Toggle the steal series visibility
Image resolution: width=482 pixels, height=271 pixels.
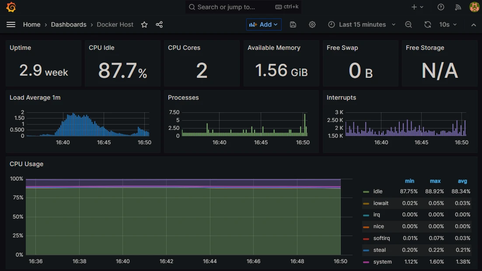(x=380, y=250)
